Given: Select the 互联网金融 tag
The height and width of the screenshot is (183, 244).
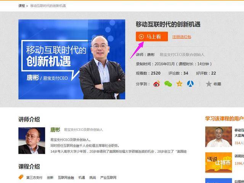Looking at the screenshot, I should coord(66,178).
